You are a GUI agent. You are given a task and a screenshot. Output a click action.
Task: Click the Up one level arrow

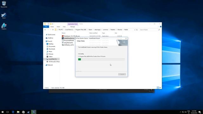[53, 30]
